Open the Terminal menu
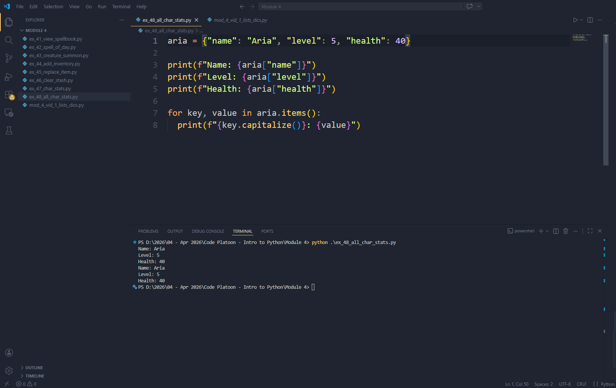 point(121,6)
